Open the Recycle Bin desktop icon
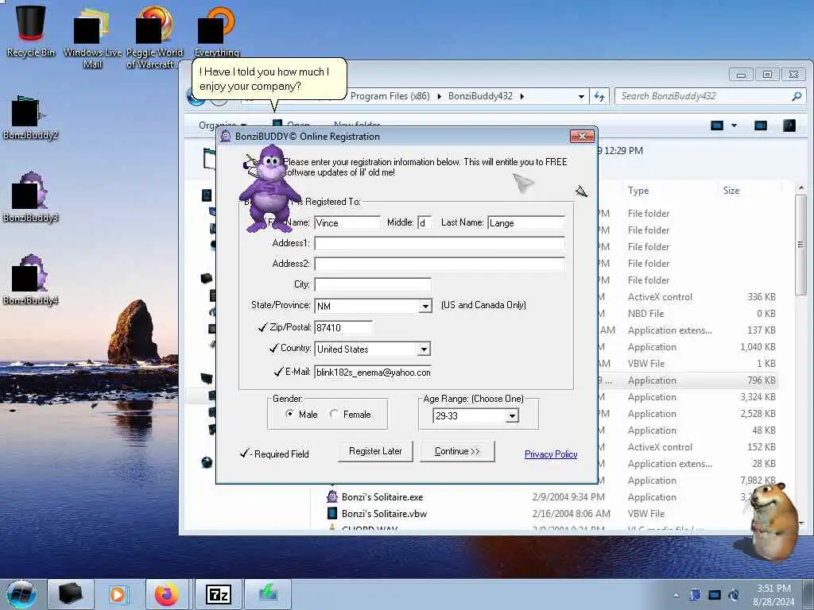The image size is (814, 610). tap(31, 30)
